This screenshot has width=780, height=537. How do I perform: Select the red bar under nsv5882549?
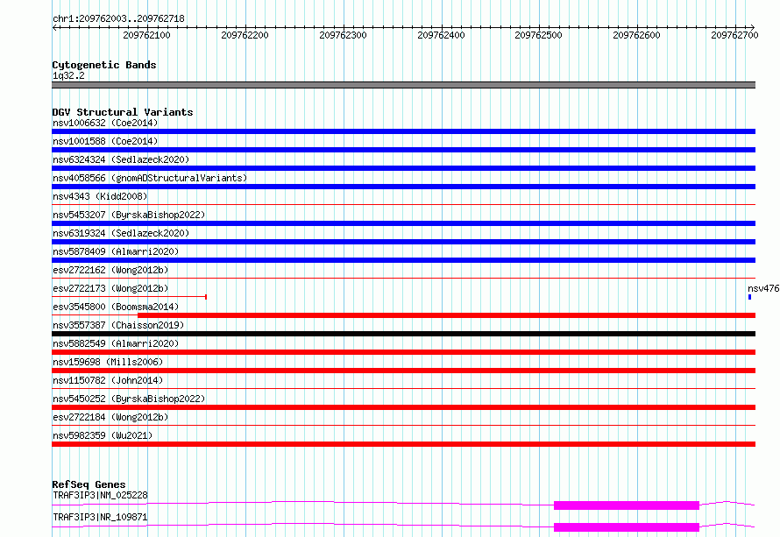(403, 352)
